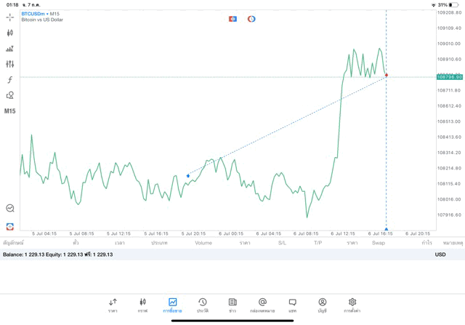Open the chart settings sliders icon
465x325 pixels.
(x=10, y=64)
